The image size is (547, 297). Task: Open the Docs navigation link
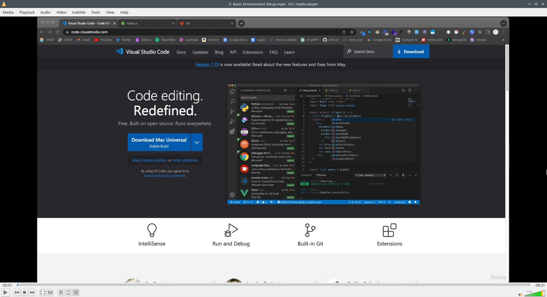pyautogui.click(x=181, y=52)
